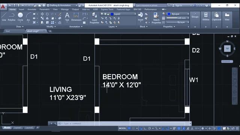Expand the Draw panel dropdown

tap(20, 27)
